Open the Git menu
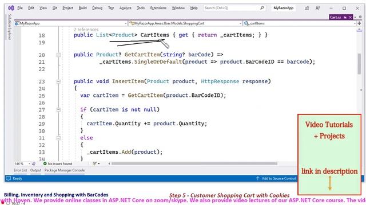366x205 pixels. [55, 8]
